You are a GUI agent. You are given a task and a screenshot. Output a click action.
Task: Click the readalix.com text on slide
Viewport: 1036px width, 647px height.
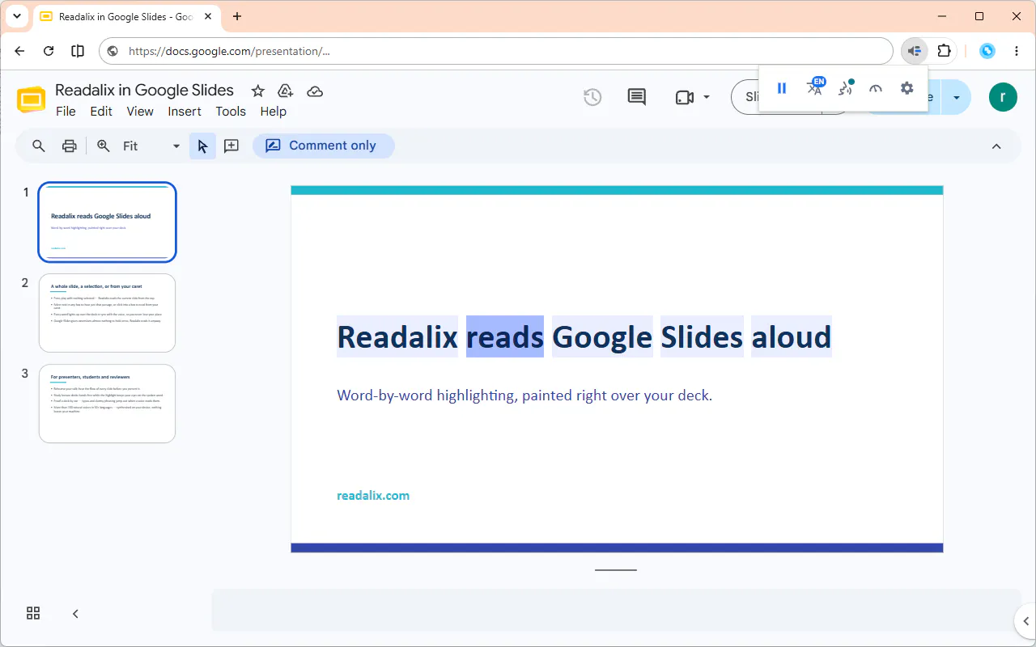[x=373, y=496]
